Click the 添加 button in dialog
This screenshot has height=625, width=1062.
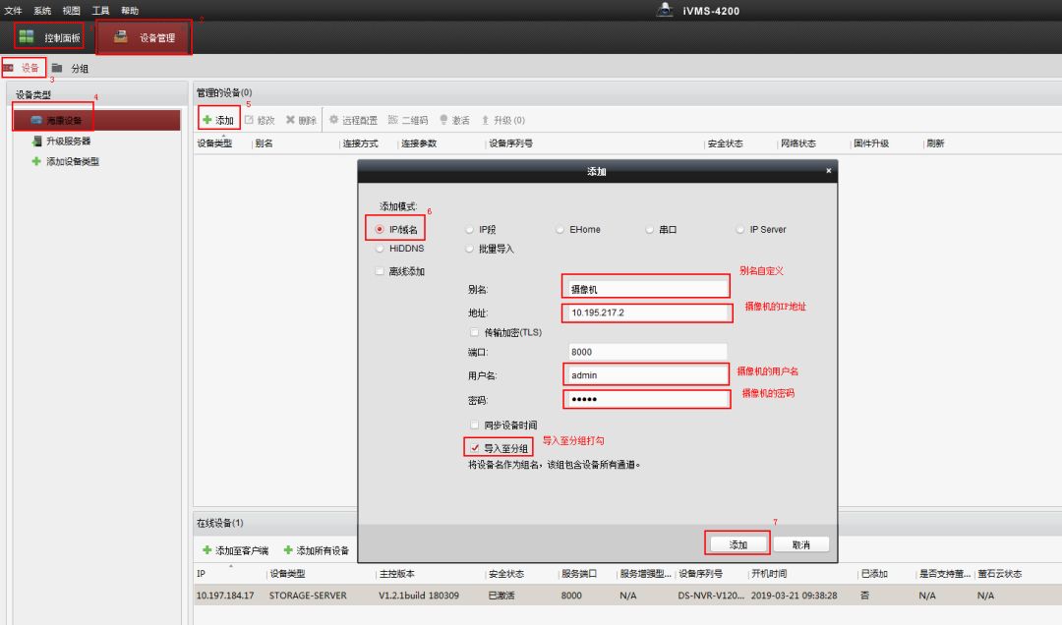pos(738,544)
